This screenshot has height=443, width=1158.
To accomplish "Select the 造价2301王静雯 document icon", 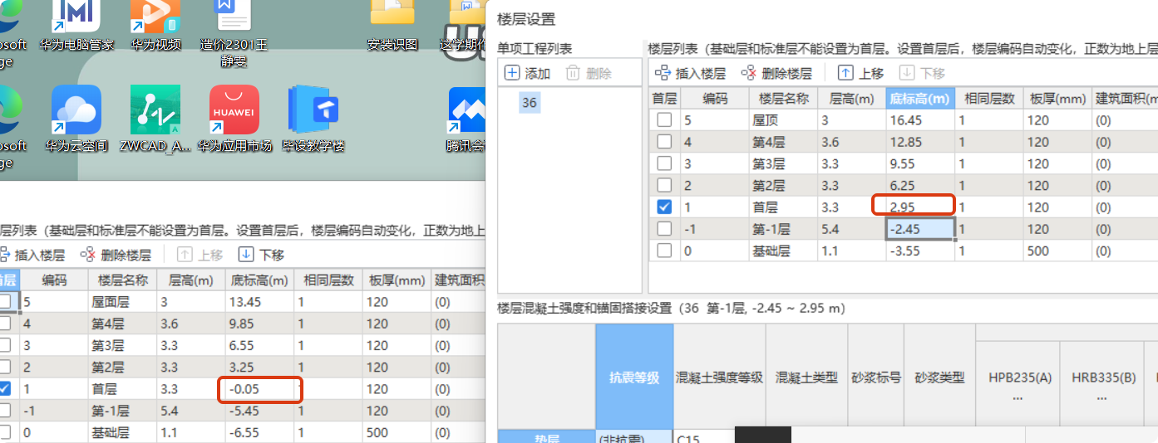I will click(x=234, y=33).
